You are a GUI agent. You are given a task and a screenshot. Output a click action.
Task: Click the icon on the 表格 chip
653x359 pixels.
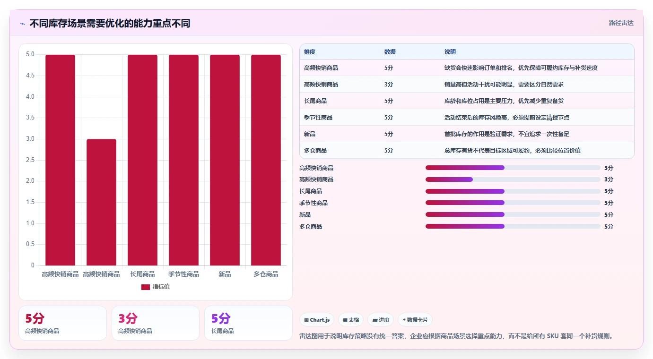point(345,320)
